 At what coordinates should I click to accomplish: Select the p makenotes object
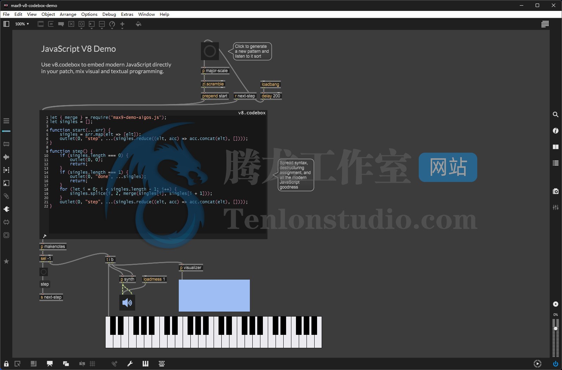pyautogui.click(x=53, y=247)
